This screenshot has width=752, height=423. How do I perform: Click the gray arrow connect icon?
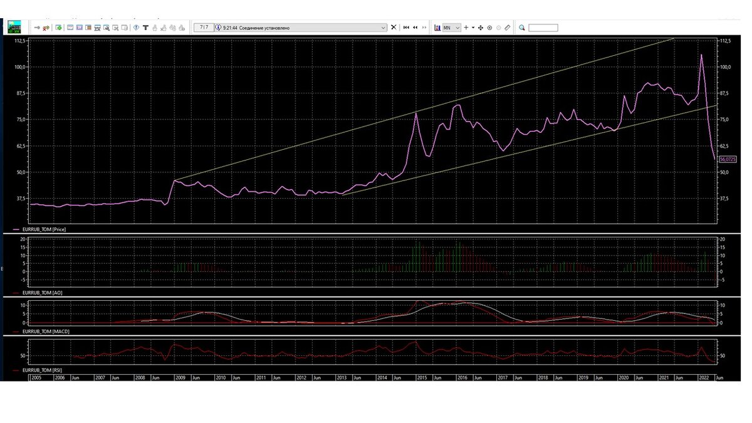click(x=37, y=28)
